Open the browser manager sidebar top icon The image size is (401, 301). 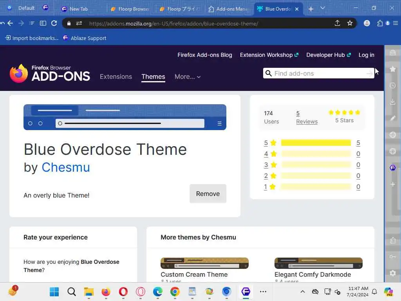click(x=392, y=53)
